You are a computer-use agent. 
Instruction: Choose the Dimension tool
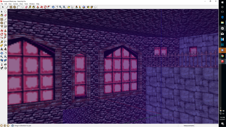(x=5, y=42)
